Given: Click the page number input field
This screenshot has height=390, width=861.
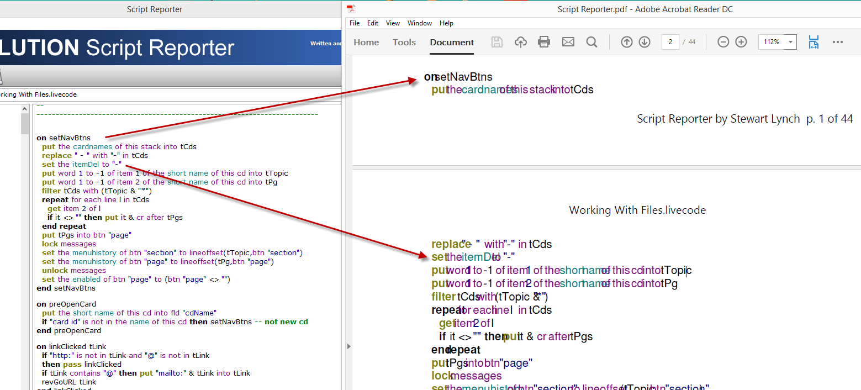Looking at the screenshot, I should pos(670,42).
